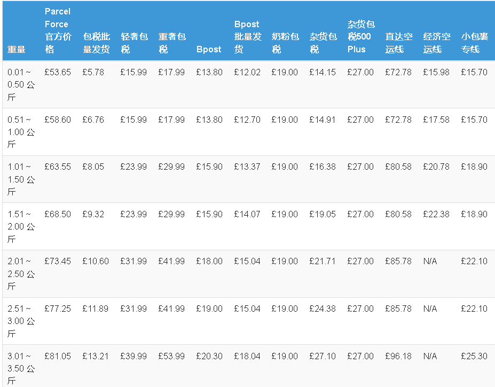The image size is (495, 387).
Task: Click the 轻奢包税 column header
Action: tap(133, 43)
